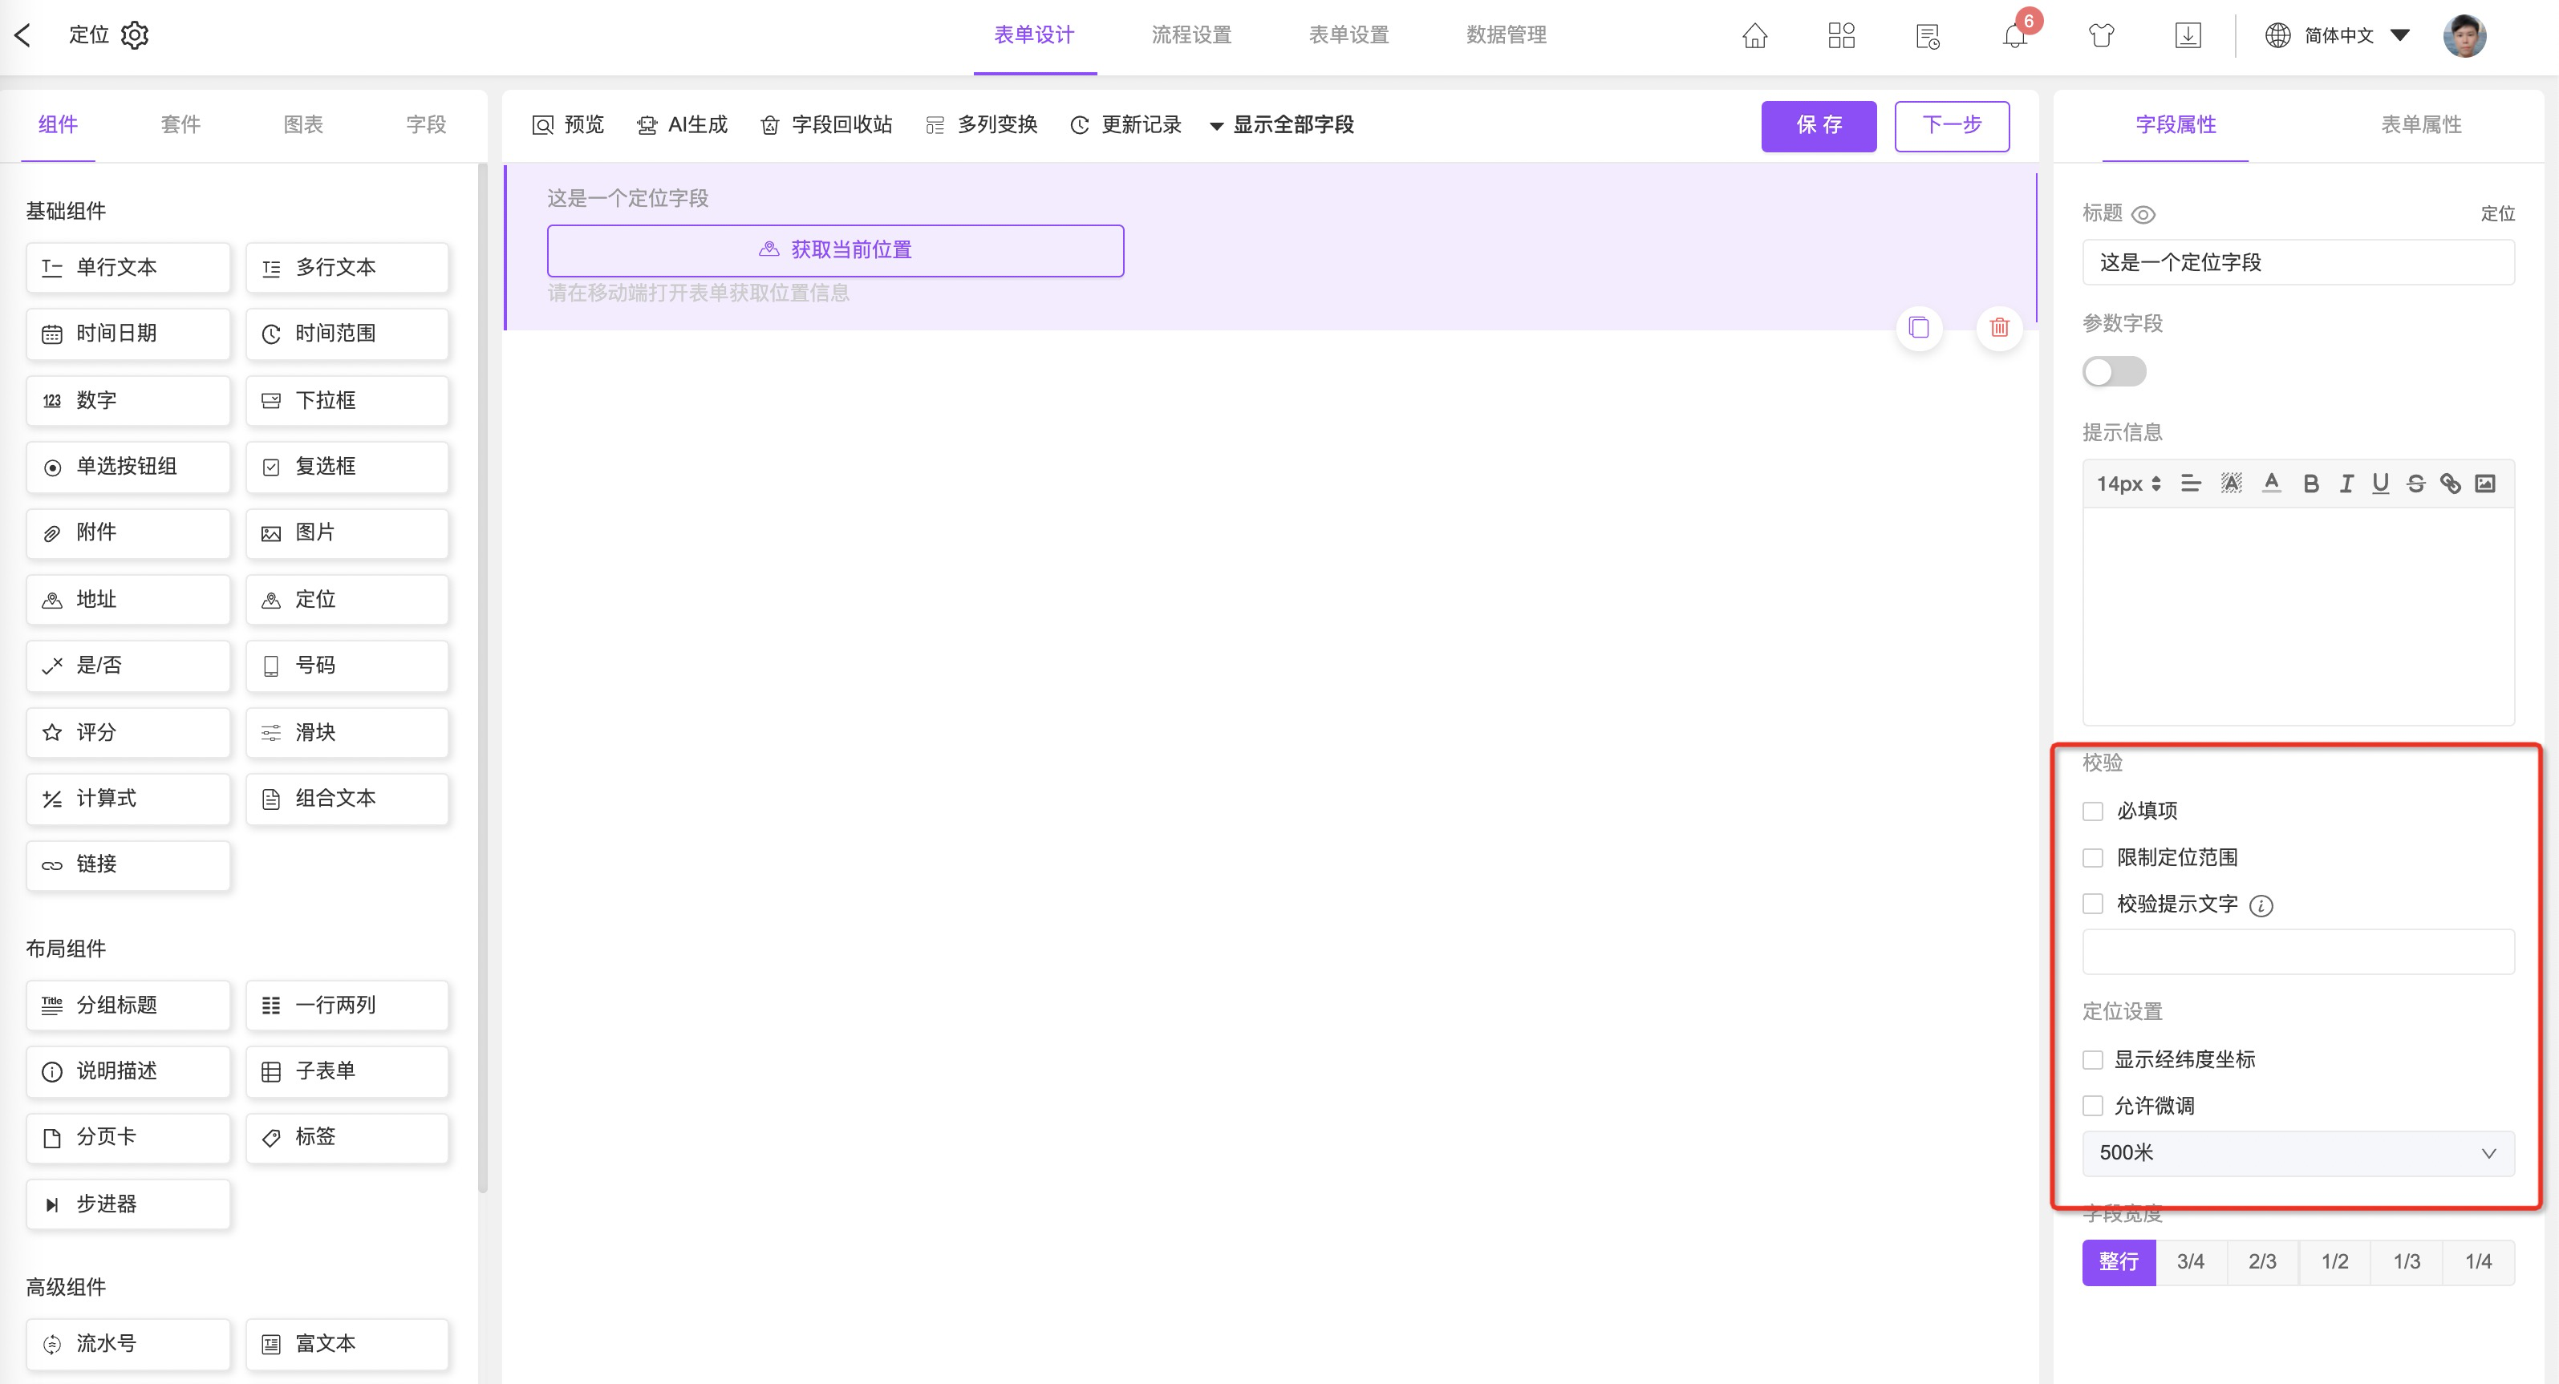Toggle the 参数字段 switch
Screen dimensions: 2559x1384
click(x=2114, y=372)
